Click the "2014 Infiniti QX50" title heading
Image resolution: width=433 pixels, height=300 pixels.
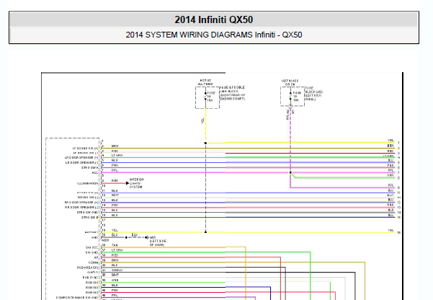click(x=213, y=19)
